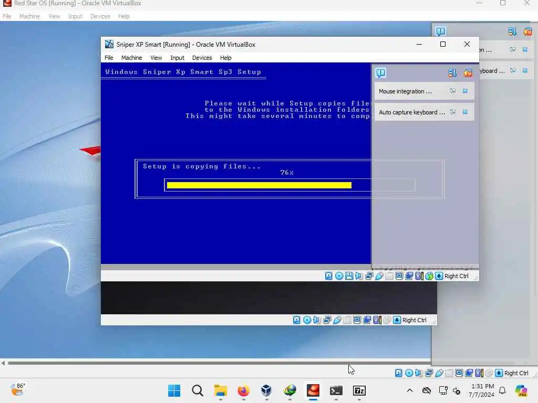Open View menu in Red Star OS window
Viewport: 538px width, 403px height.
click(54, 16)
